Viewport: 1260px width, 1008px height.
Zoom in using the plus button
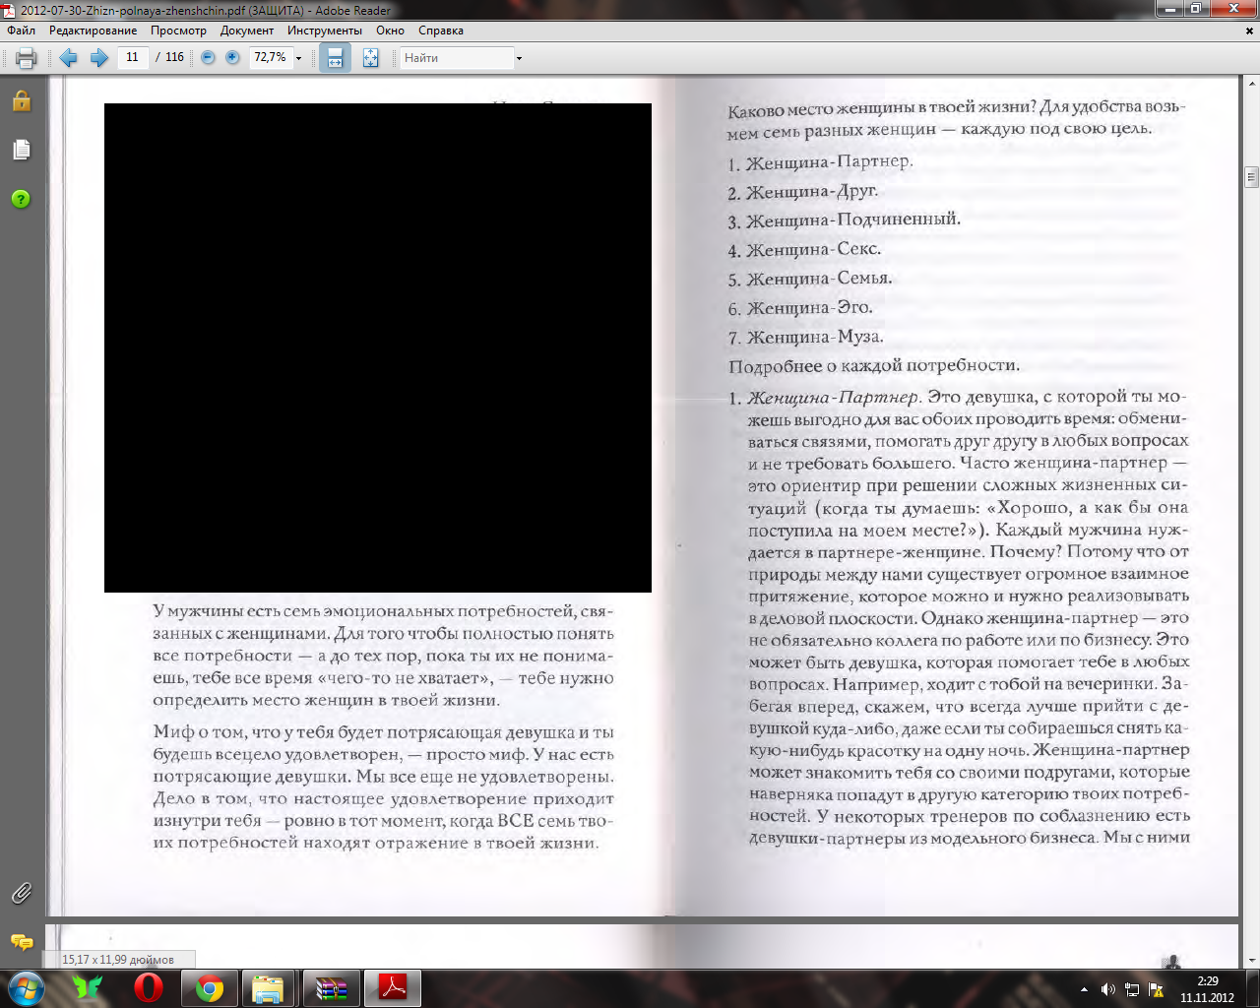(x=232, y=58)
